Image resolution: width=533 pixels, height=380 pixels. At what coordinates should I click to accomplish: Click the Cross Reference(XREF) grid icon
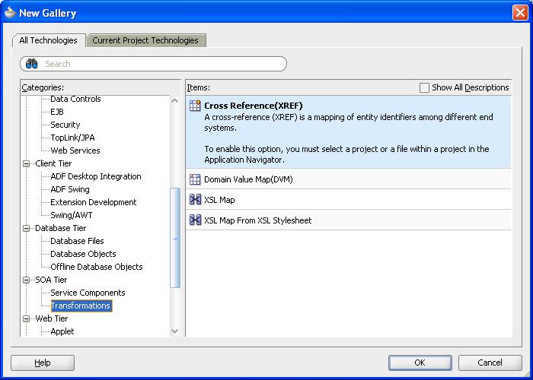(x=195, y=106)
